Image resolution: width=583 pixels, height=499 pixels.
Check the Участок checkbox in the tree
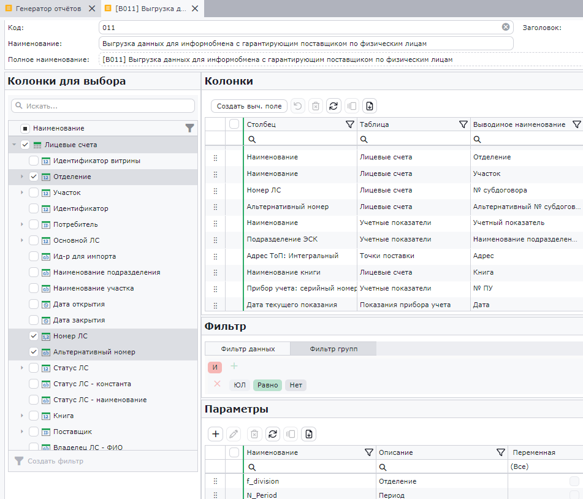(x=34, y=192)
